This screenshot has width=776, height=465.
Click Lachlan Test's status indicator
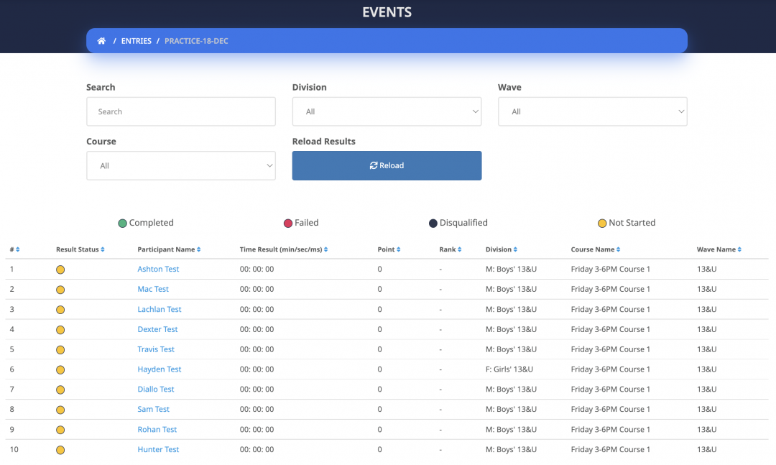60,310
